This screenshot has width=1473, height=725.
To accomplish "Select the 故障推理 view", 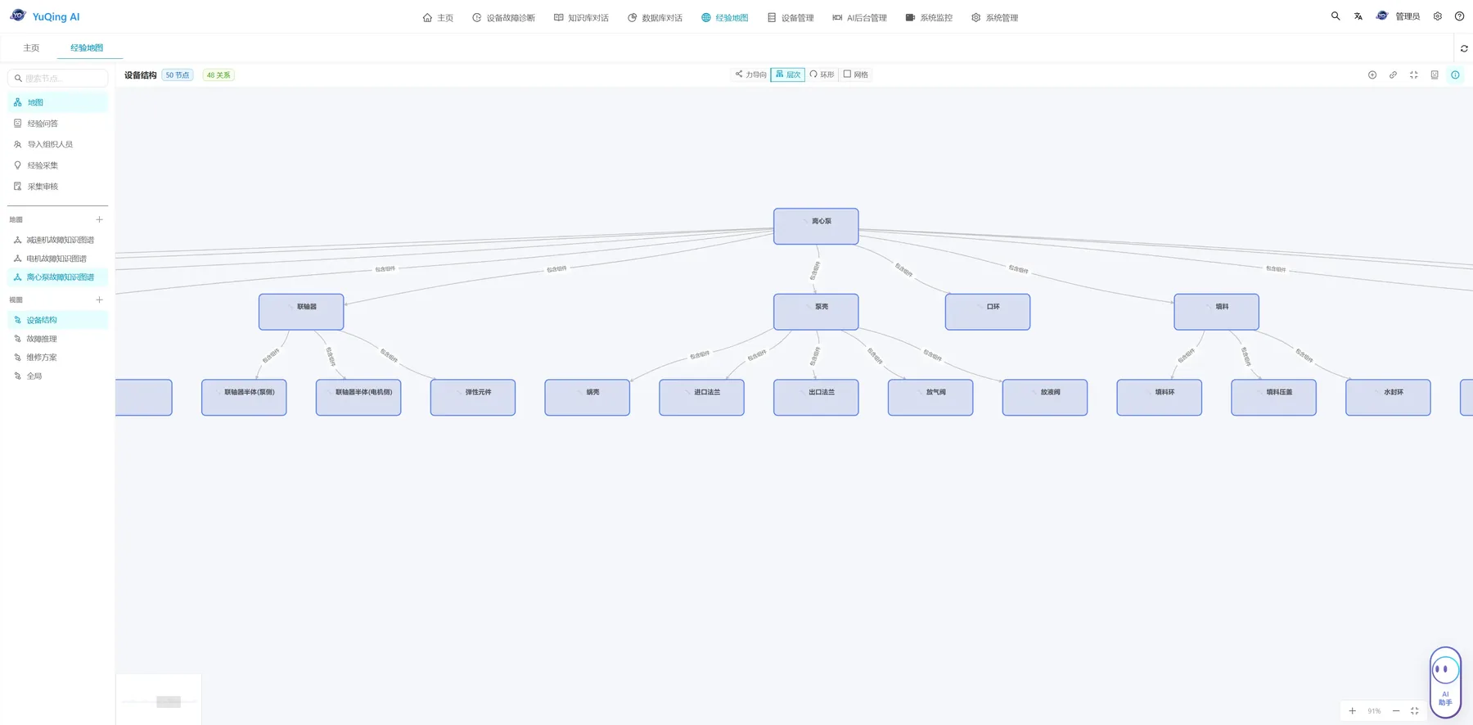I will pos(57,339).
